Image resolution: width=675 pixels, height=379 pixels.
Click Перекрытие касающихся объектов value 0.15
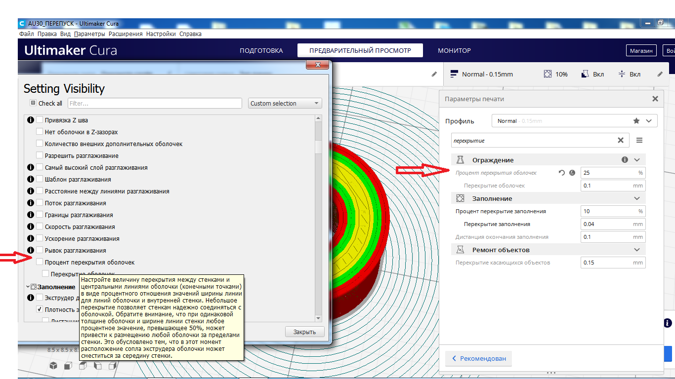click(613, 263)
